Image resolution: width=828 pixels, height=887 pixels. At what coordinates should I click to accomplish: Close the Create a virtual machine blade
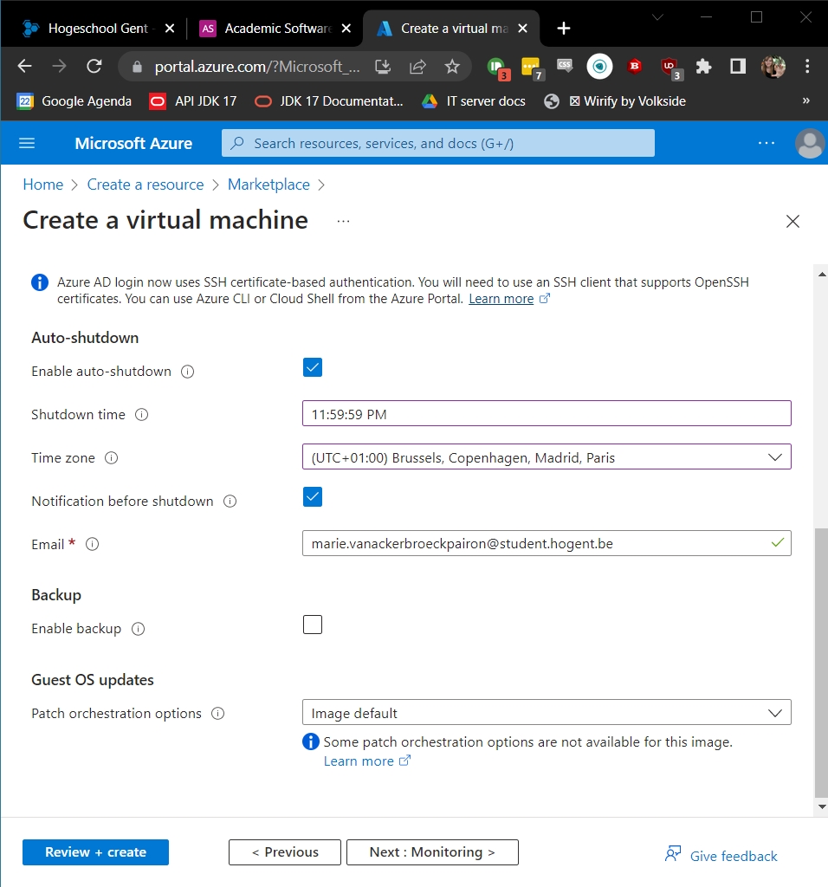[793, 221]
